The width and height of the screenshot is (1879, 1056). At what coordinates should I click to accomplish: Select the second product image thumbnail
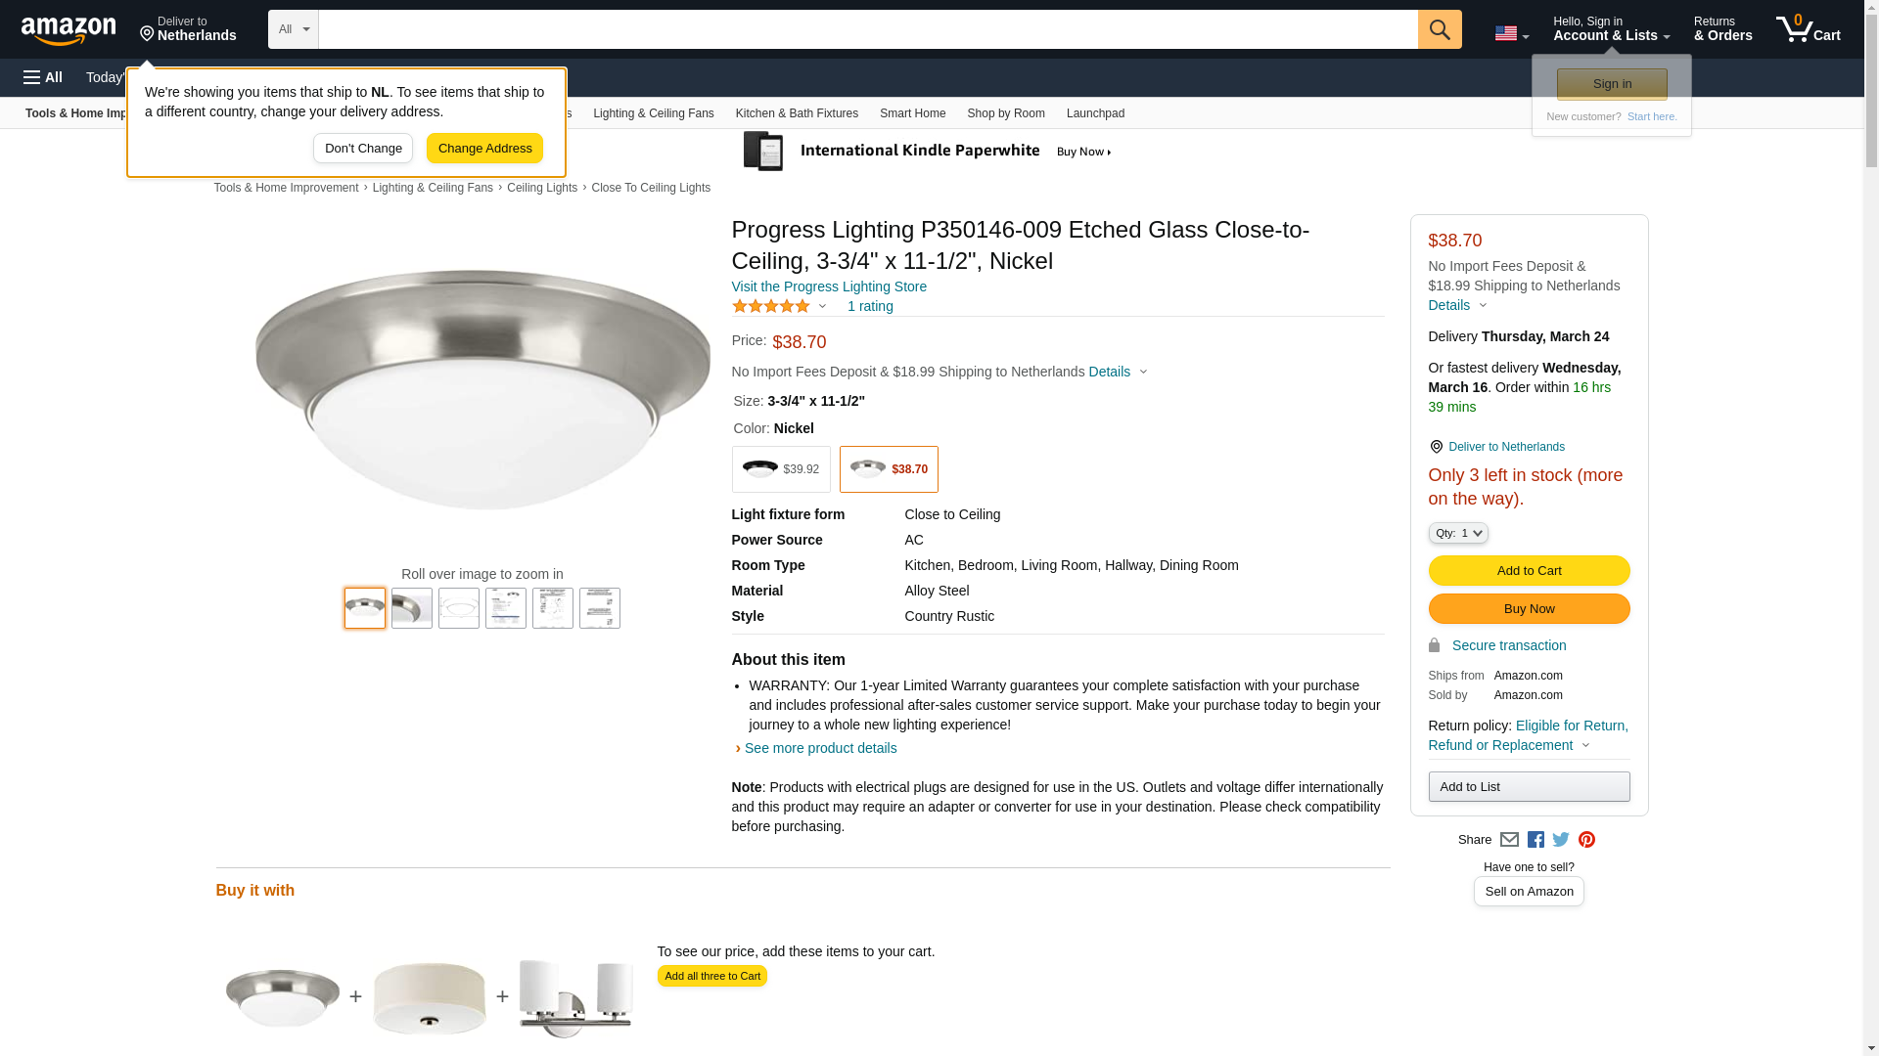(x=412, y=608)
